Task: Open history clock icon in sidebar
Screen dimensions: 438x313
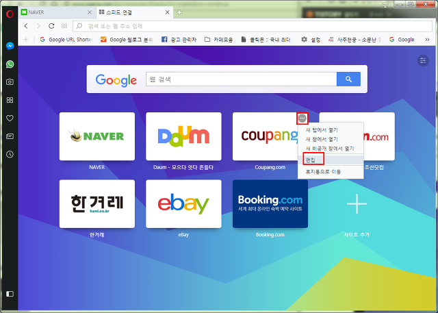Action: (x=10, y=154)
